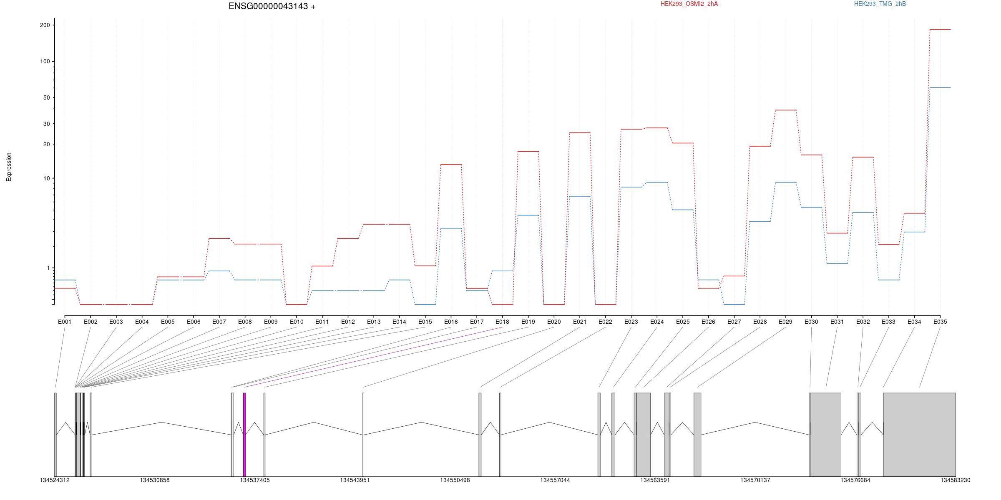Click y-axis tick value 10

[46, 178]
